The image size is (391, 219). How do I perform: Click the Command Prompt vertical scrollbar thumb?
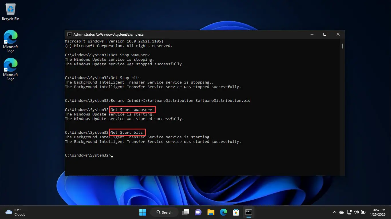(x=342, y=46)
